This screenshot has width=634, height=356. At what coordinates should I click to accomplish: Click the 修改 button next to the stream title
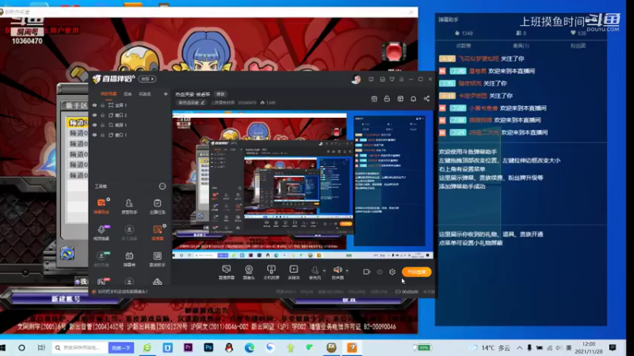tap(220, 94)
